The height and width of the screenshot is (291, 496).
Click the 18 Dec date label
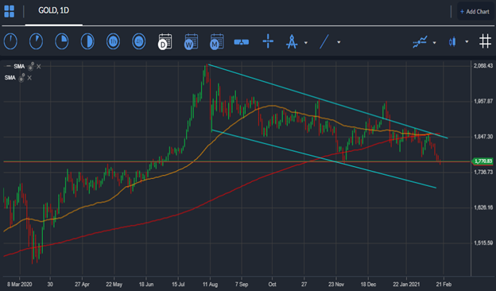coord(368,285)
